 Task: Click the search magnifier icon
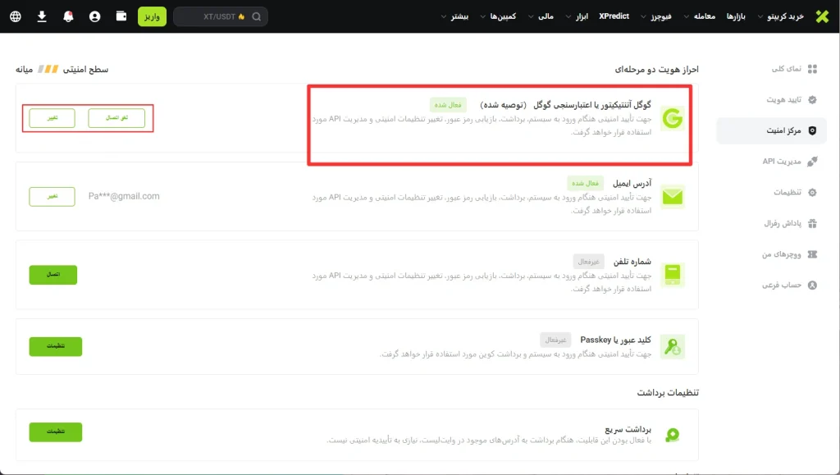click(257, 16)
